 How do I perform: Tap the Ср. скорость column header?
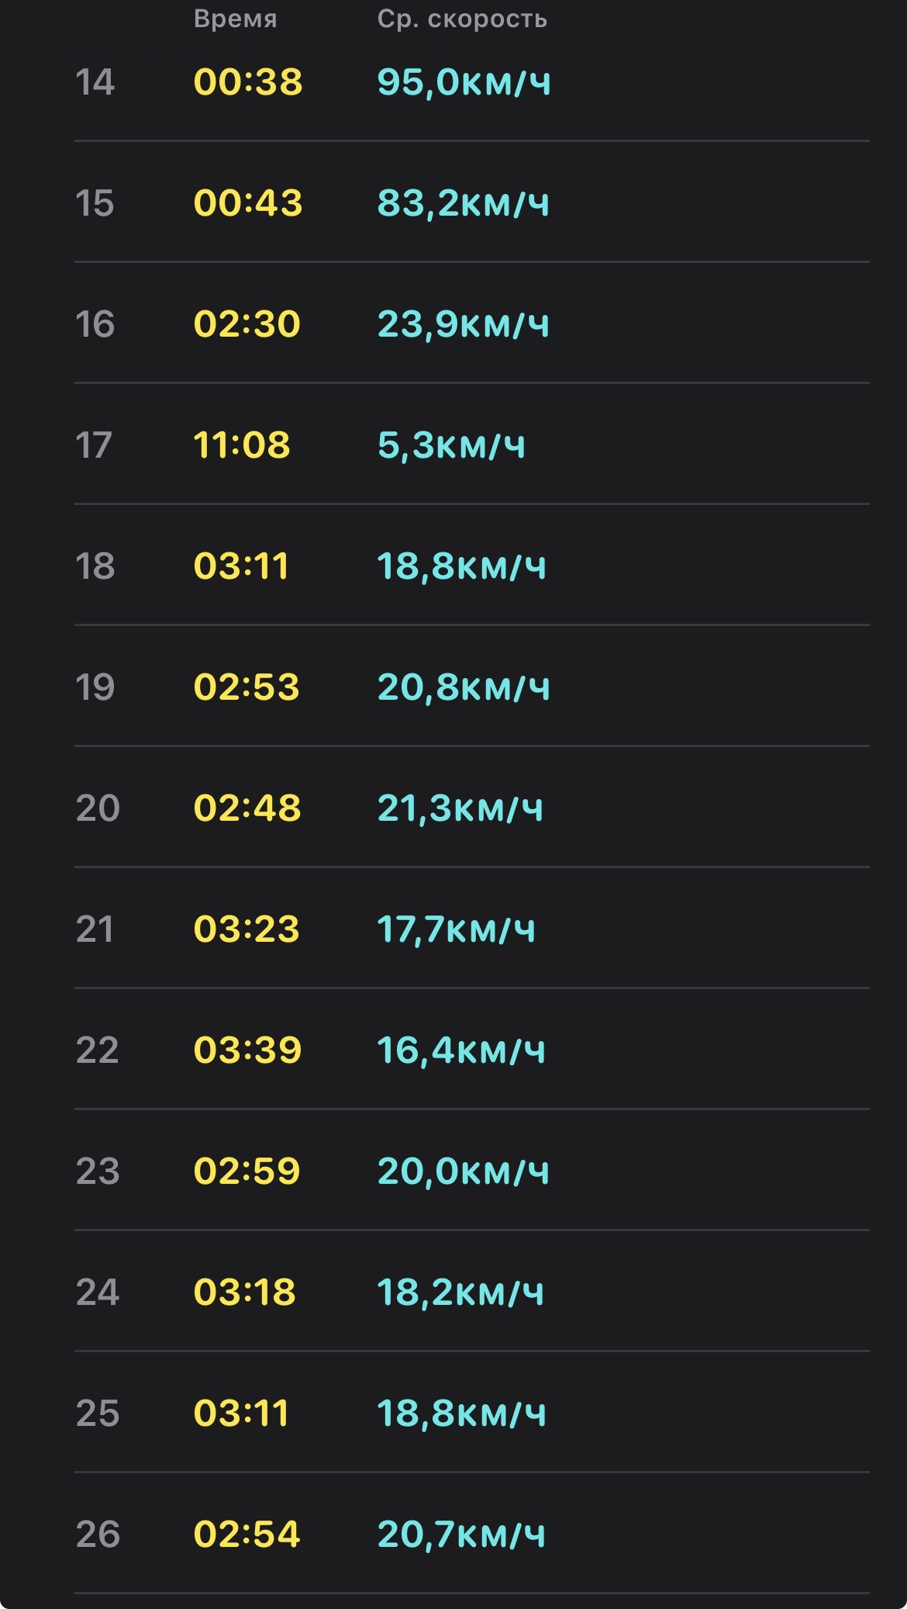tap(463, 19)
